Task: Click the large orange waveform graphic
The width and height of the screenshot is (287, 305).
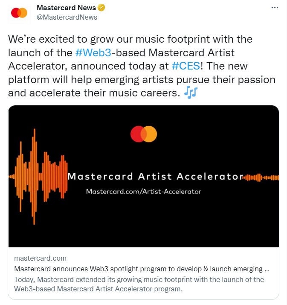Action: [38, 177]
